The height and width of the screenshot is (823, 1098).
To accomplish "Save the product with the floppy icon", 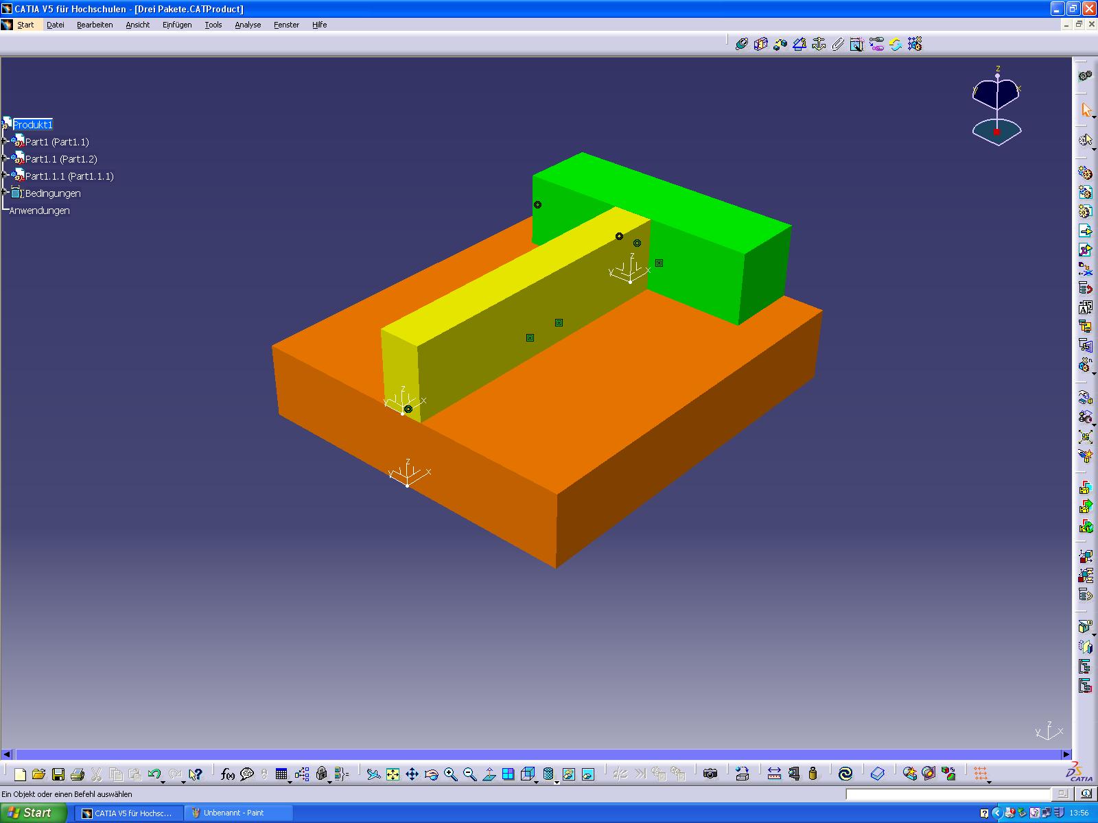I will 58,774.
